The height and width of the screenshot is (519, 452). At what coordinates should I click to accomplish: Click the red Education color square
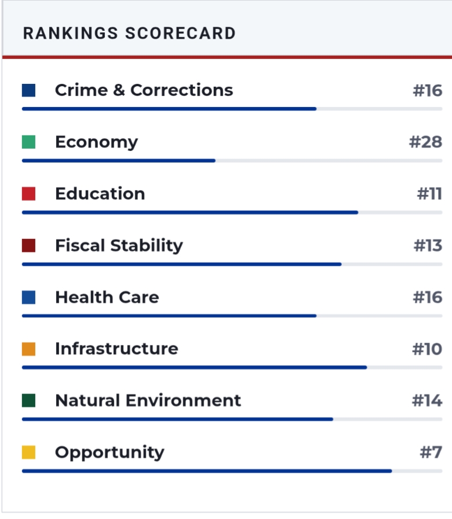click(x=28, y=194)
